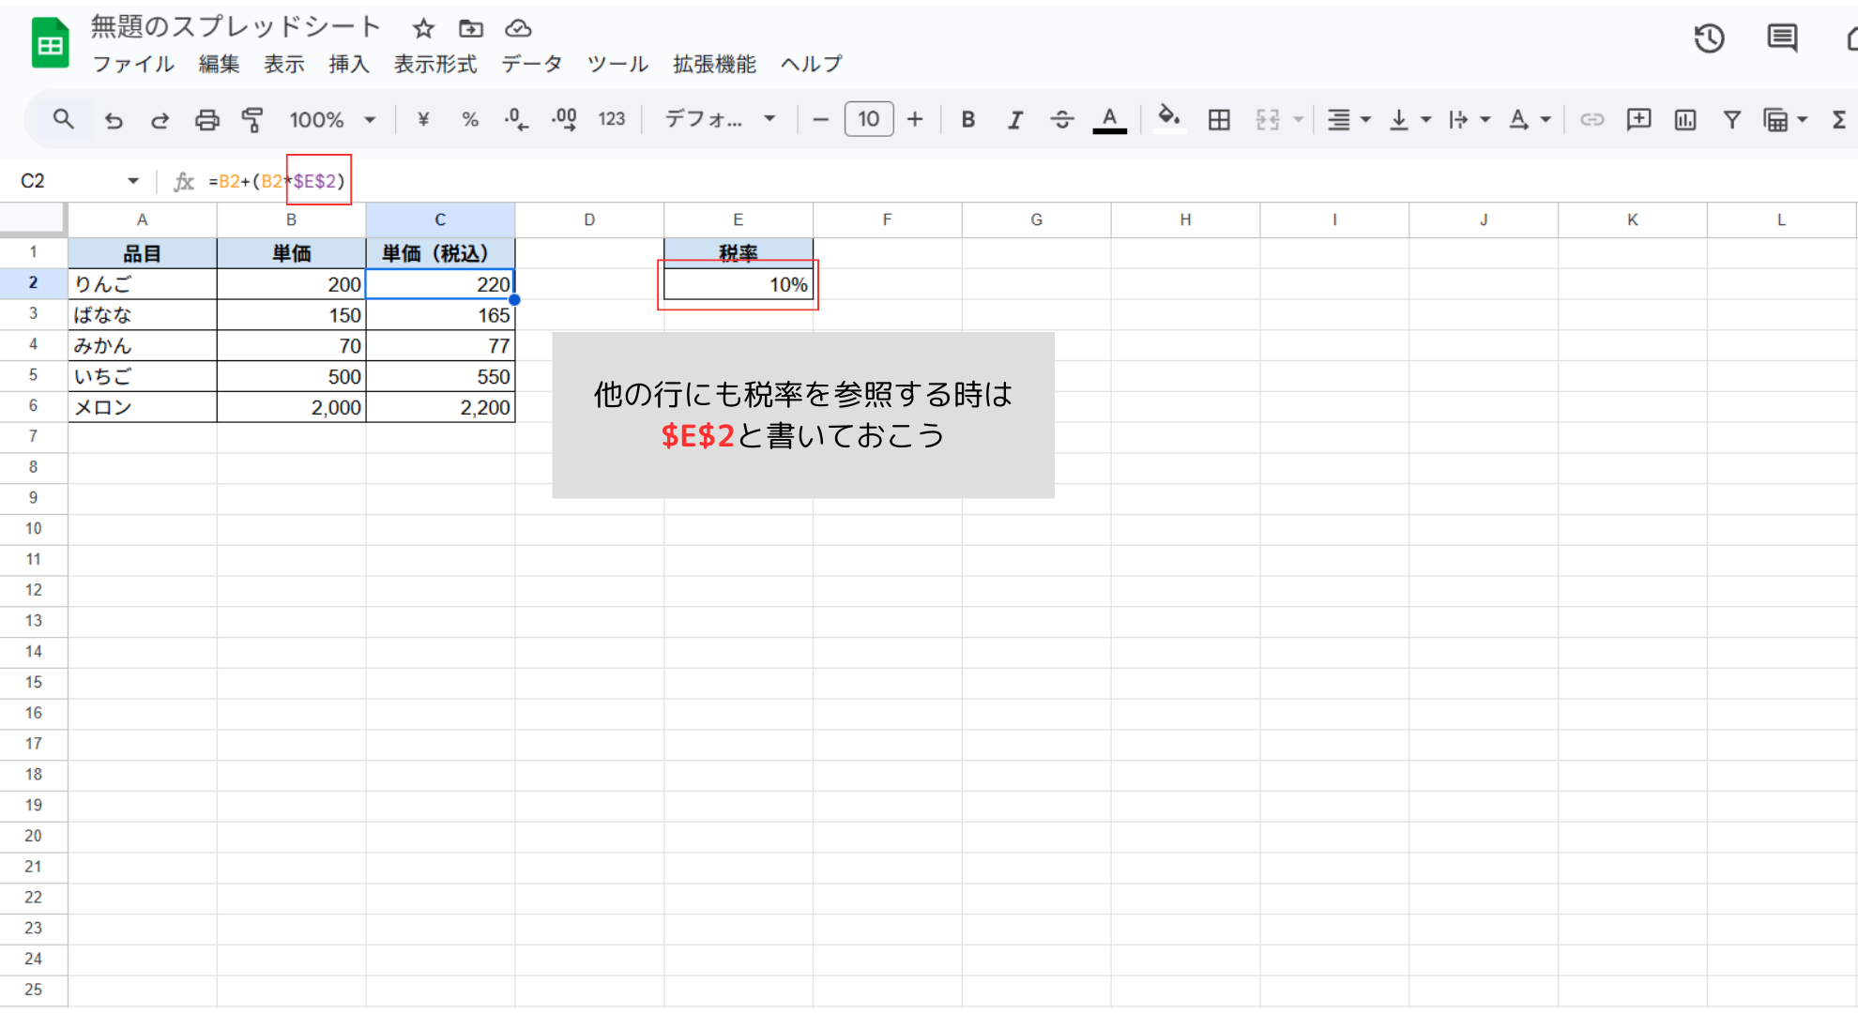Viewport: 1858px width, 1013px height.
Task: Open the 100% zoom dropdown
Action: (x=332, y=120)
